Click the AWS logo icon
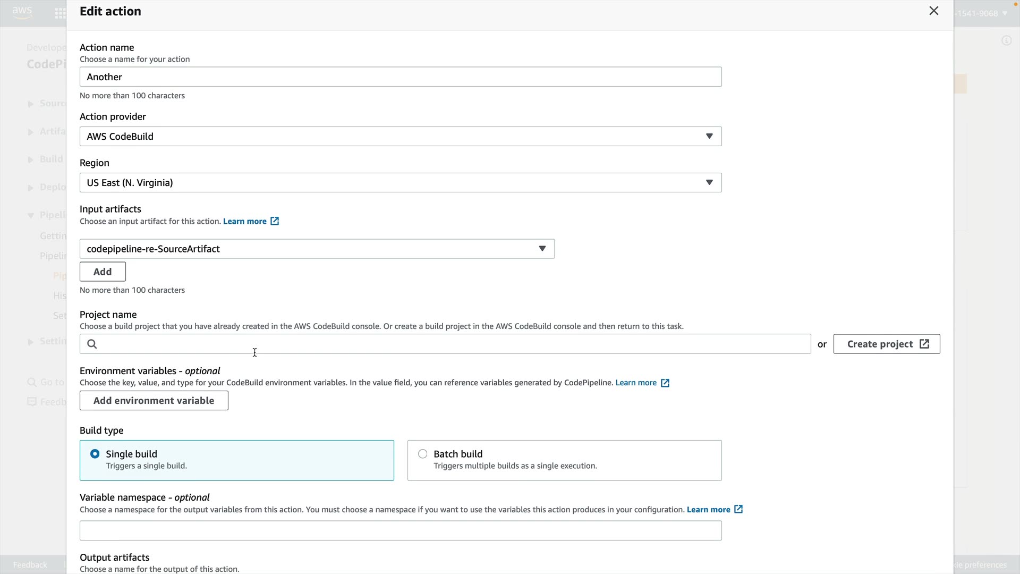 [x=22, y=12]
